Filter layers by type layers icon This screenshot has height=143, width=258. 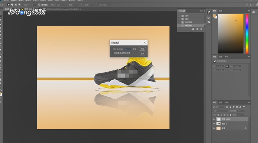point(233,107)
